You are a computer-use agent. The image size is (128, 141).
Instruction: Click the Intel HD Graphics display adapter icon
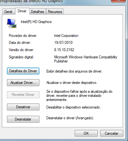(12, 23)
